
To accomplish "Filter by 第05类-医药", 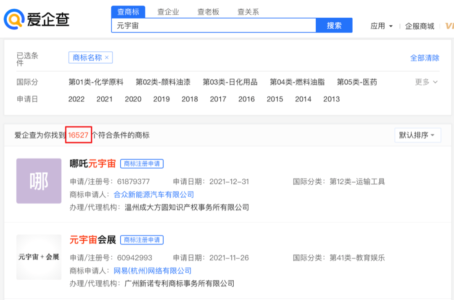I will coord(357,82).
